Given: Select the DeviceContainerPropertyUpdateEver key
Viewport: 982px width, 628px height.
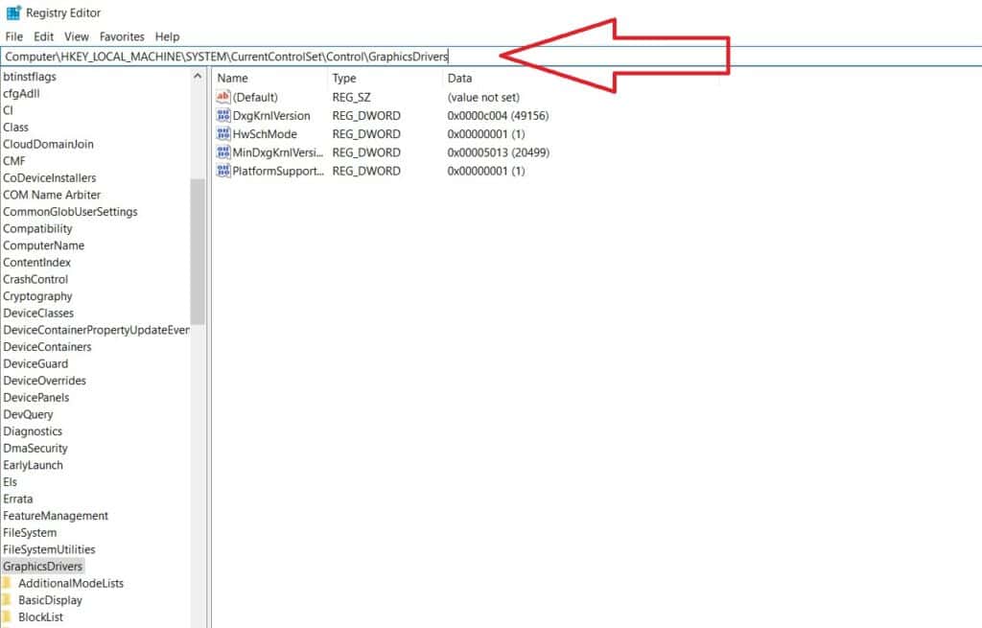Looking at the screenshot, I should click(96, 330).
